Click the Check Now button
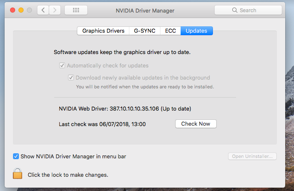The width and height of the screenshot is (294, 191). pos(196,124)
